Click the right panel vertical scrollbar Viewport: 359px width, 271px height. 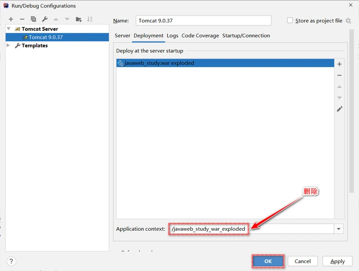[x=352, y=111]
